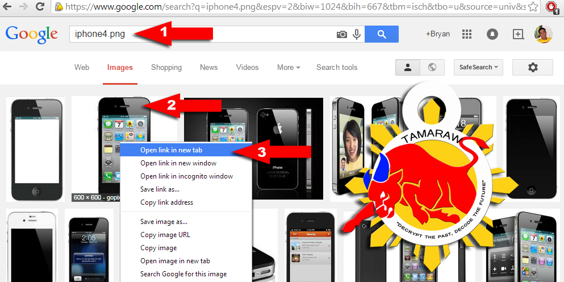The image size is (564, 282).
Task: Hide private results with the globe icon
Action: pos(432,67)
